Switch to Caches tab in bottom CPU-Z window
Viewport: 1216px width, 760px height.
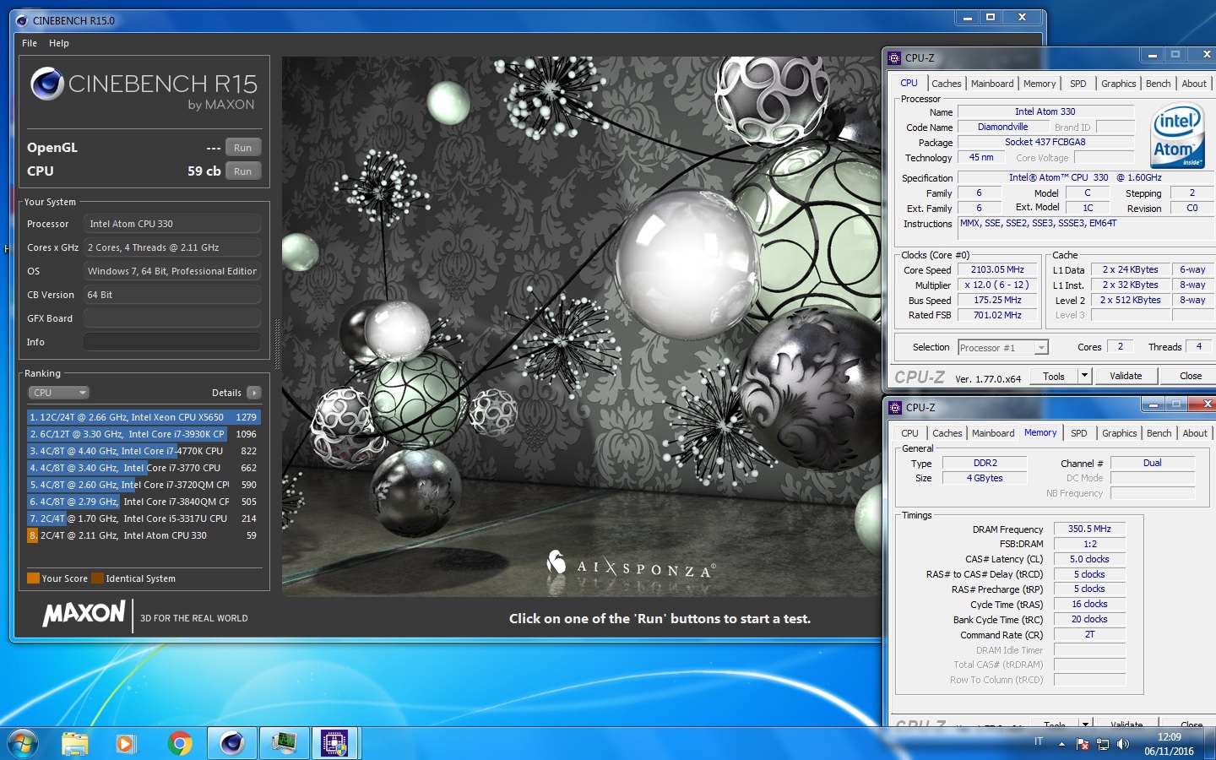[947, 433]
